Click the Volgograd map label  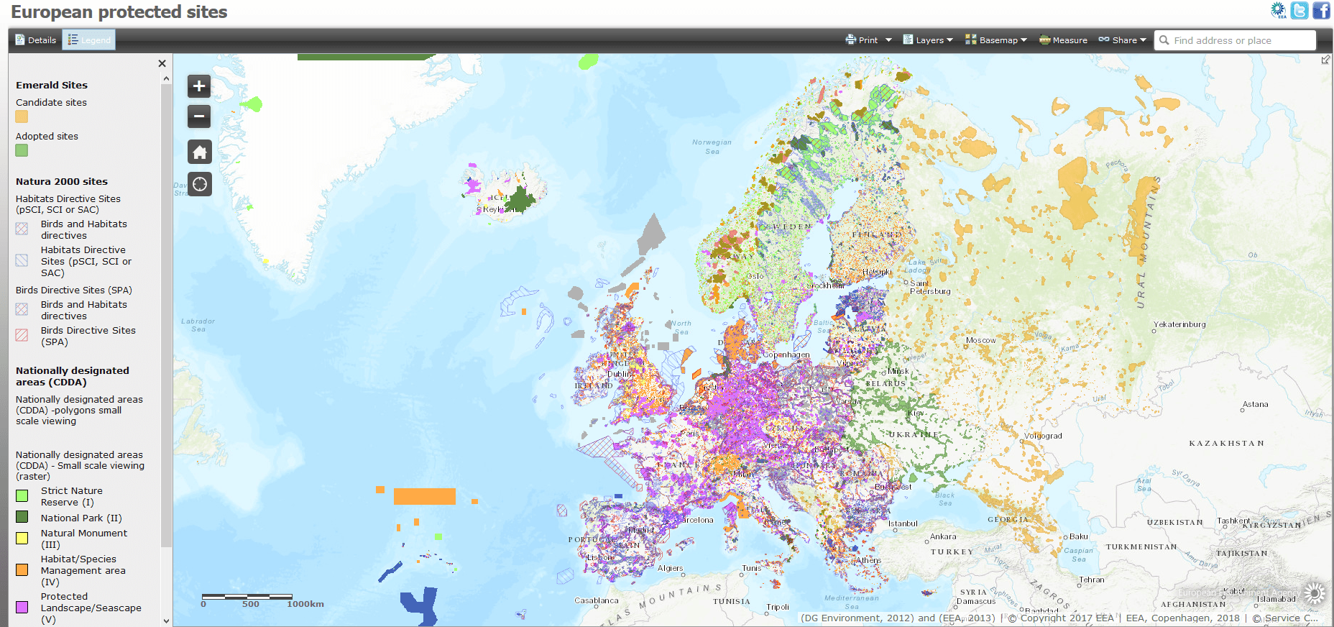coord(1043,436)
